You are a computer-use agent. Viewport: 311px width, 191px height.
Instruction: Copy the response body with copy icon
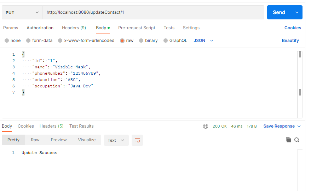[288, 140]
